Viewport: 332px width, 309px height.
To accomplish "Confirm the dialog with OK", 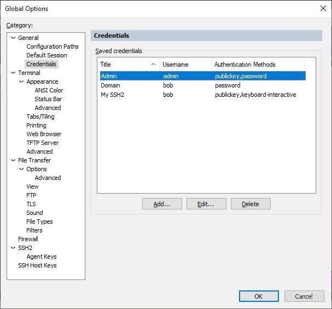I will [259, 296].
